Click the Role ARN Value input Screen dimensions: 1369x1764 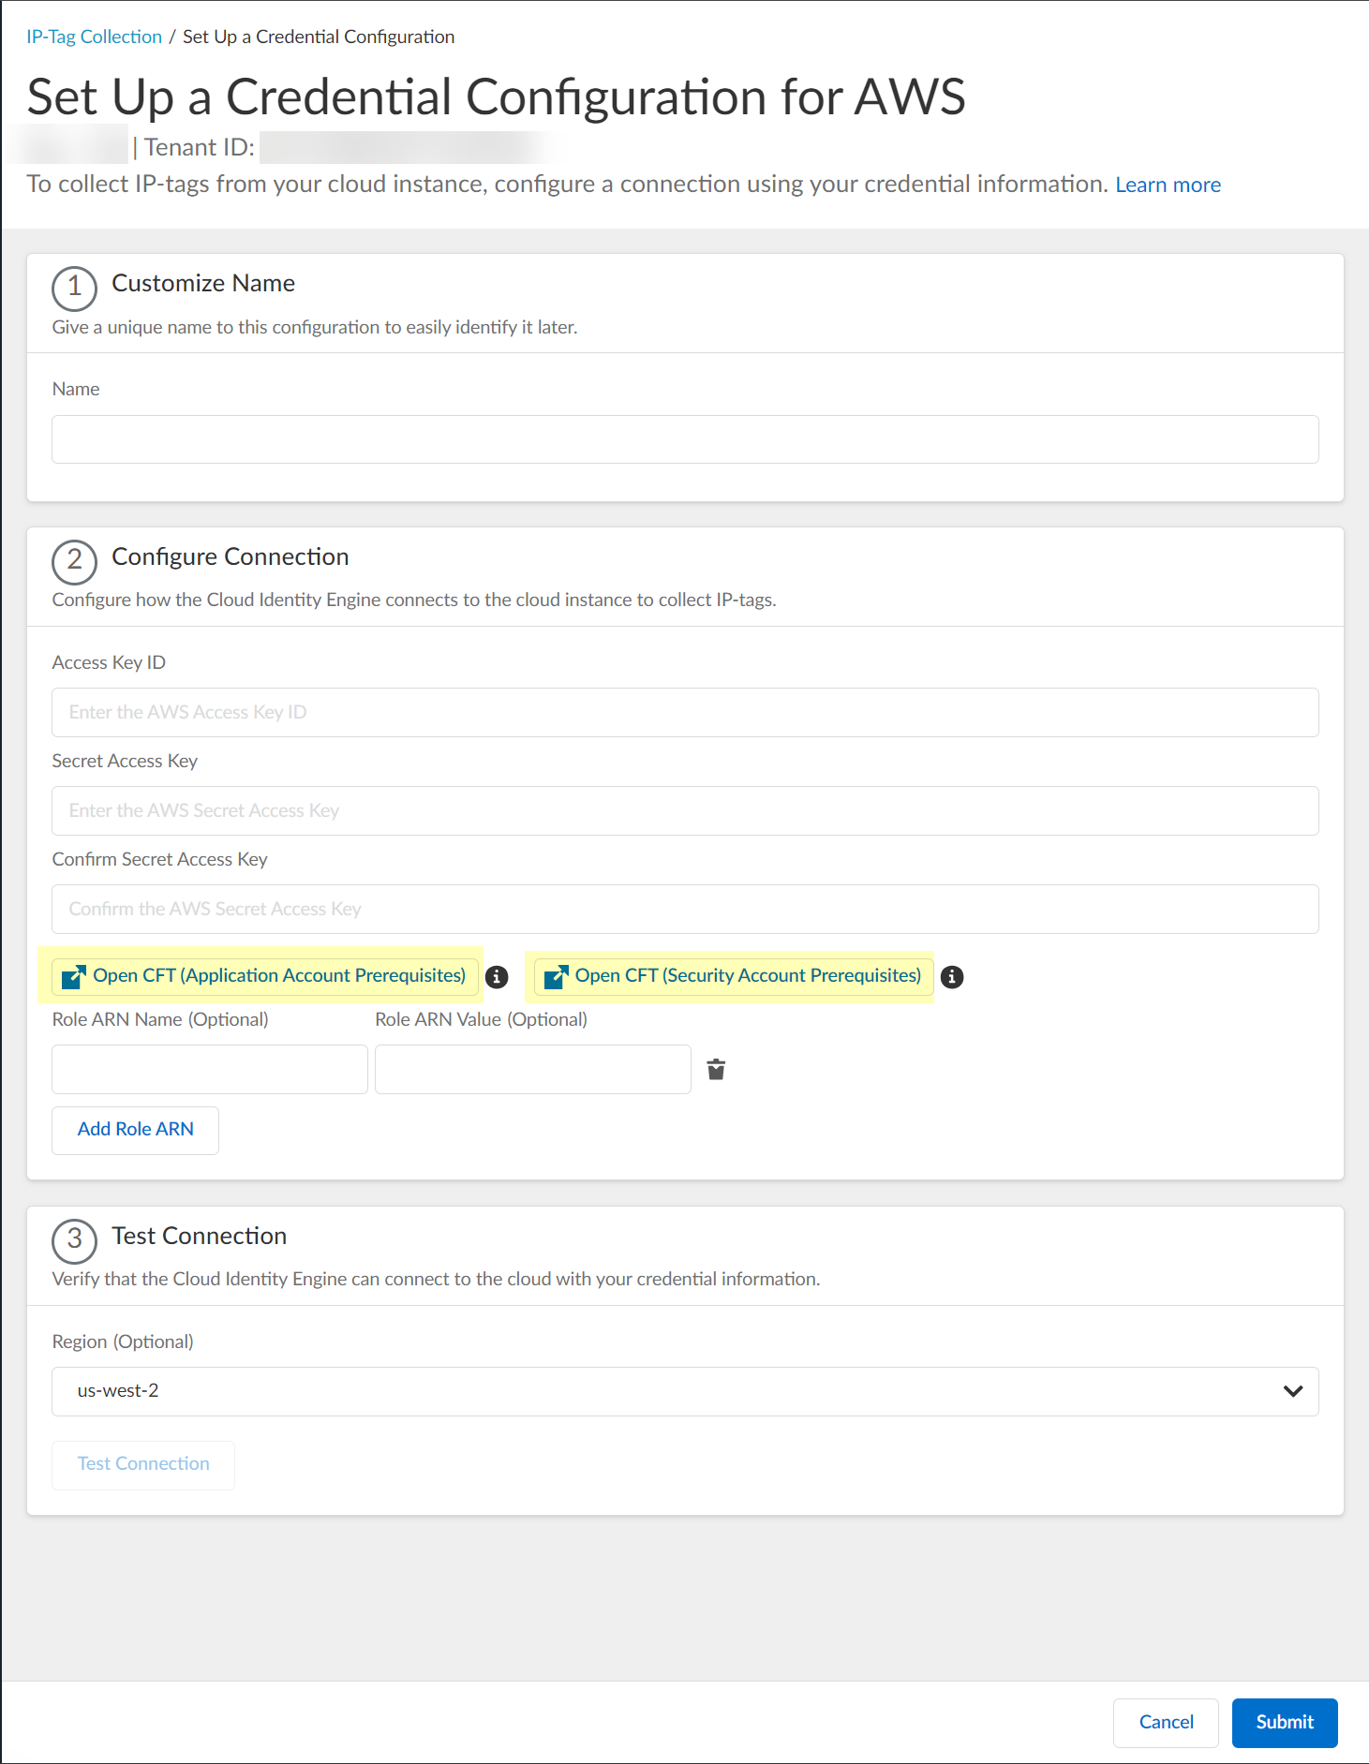532,1070
